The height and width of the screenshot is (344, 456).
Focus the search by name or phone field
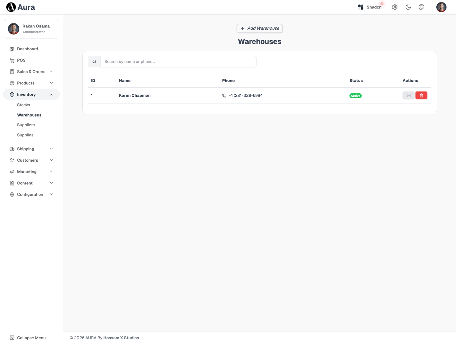(x=178, y=62)
